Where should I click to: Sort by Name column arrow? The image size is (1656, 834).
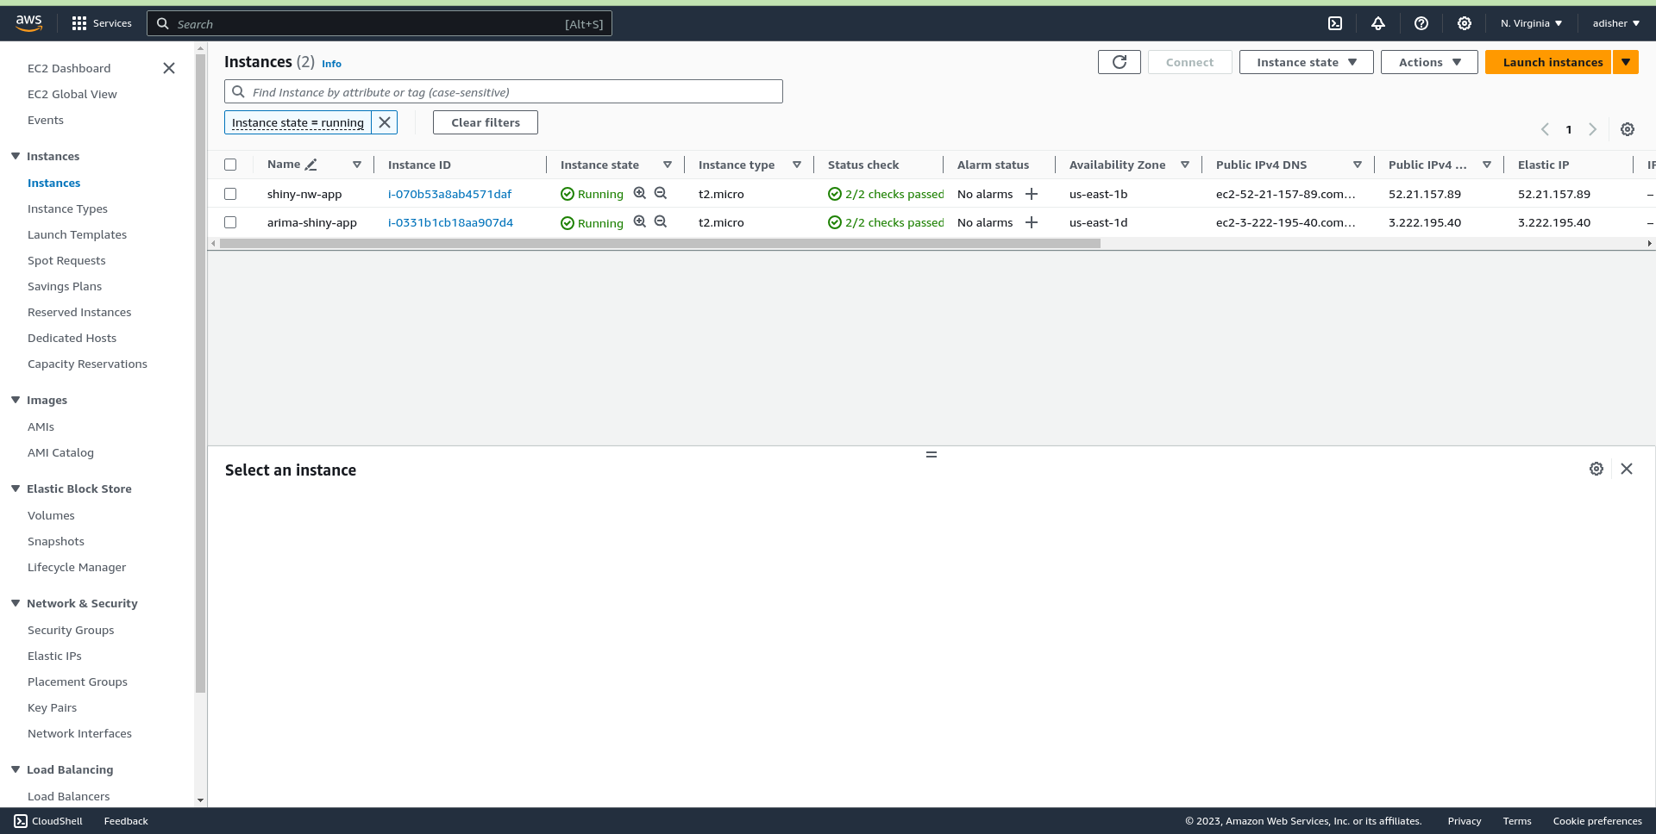tap(357, 165)
